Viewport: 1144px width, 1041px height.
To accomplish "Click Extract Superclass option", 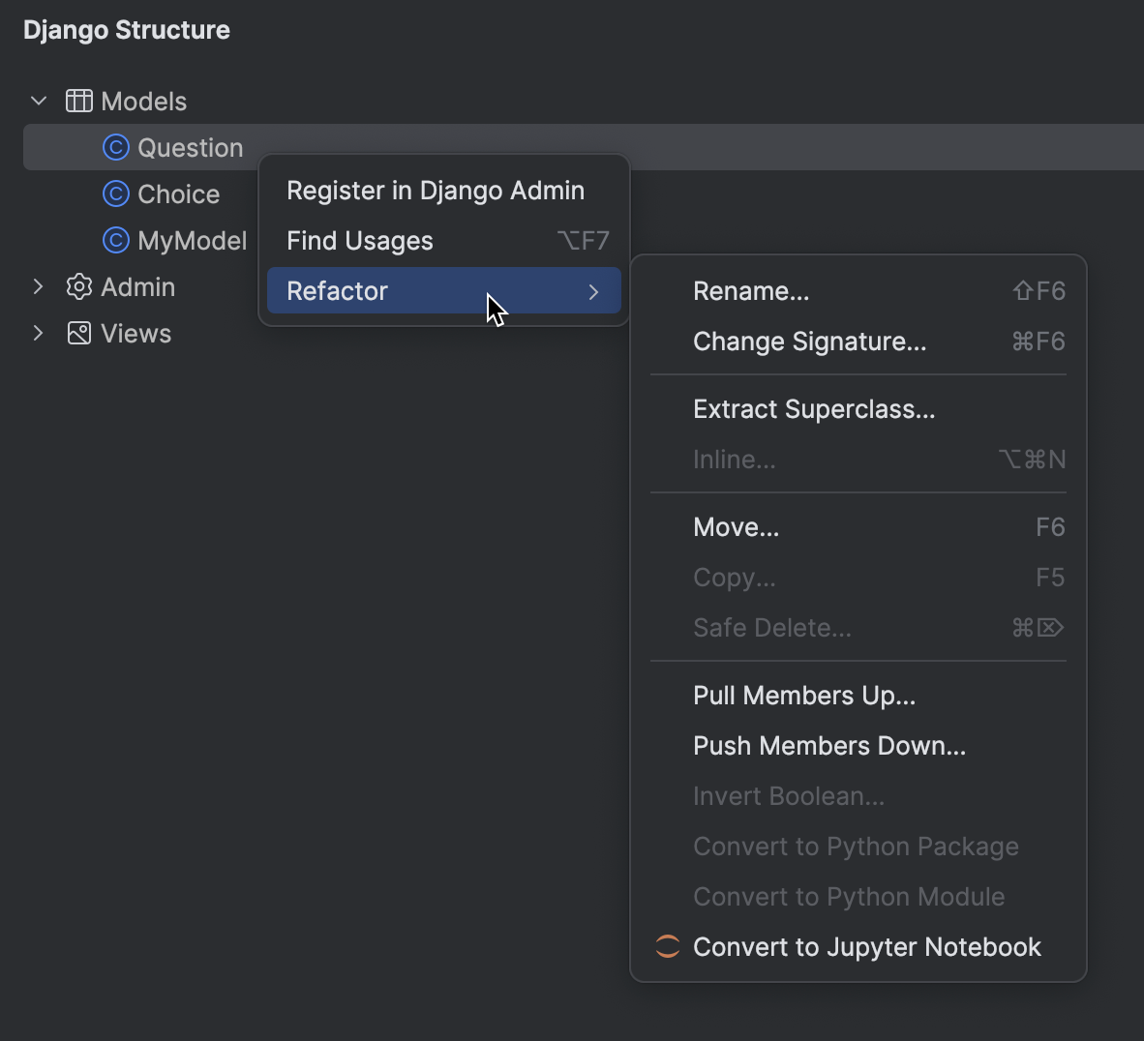I will 814,408.
